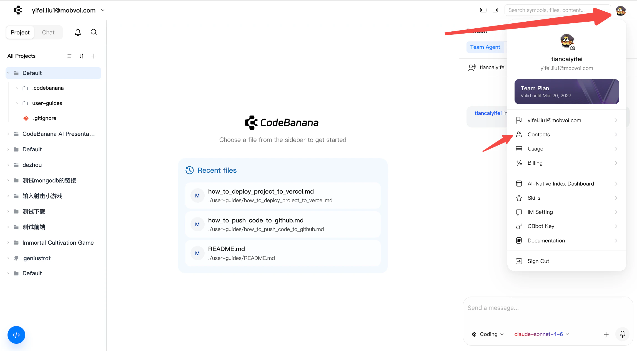The height and width of the screenshot is (351, 637).
Task: Select the Team Agent tab
Action: [485, 47]
